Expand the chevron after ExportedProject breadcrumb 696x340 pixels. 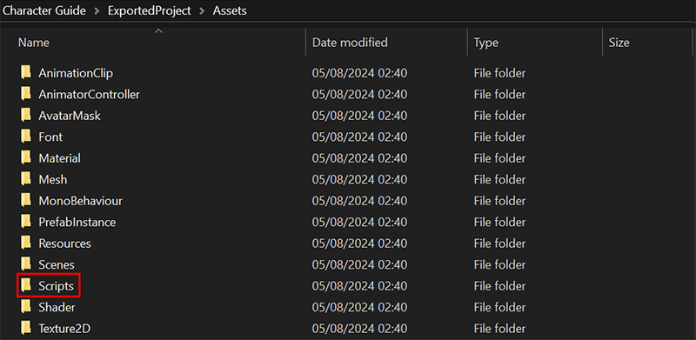coord(202,11)
